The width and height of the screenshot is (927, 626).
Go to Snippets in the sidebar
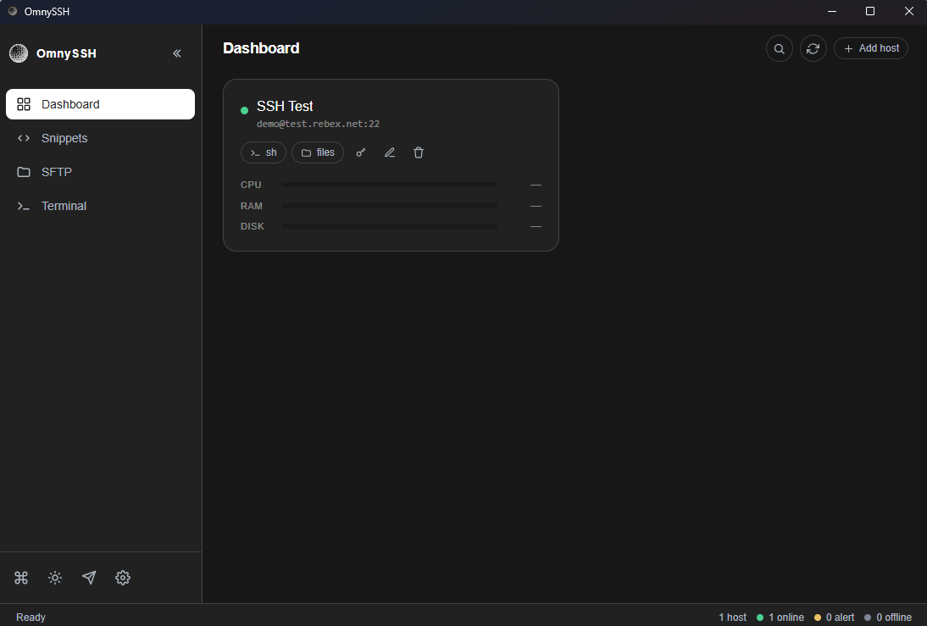click(101, 138)
